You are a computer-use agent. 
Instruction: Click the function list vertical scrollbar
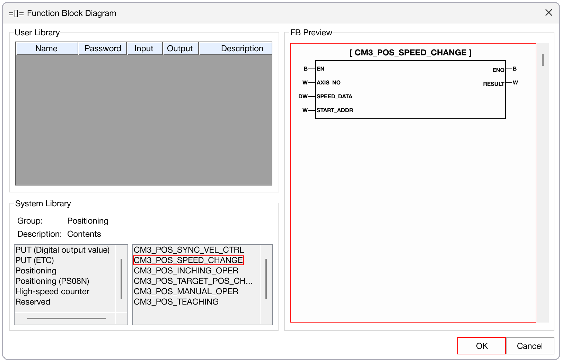point(266,279)
